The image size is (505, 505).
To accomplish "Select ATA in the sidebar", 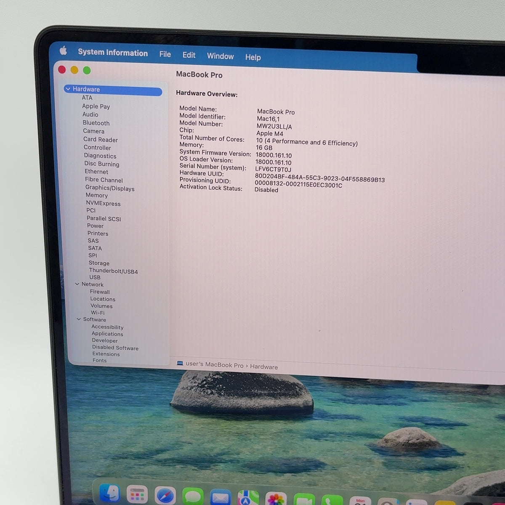I will tap(87, 98).
